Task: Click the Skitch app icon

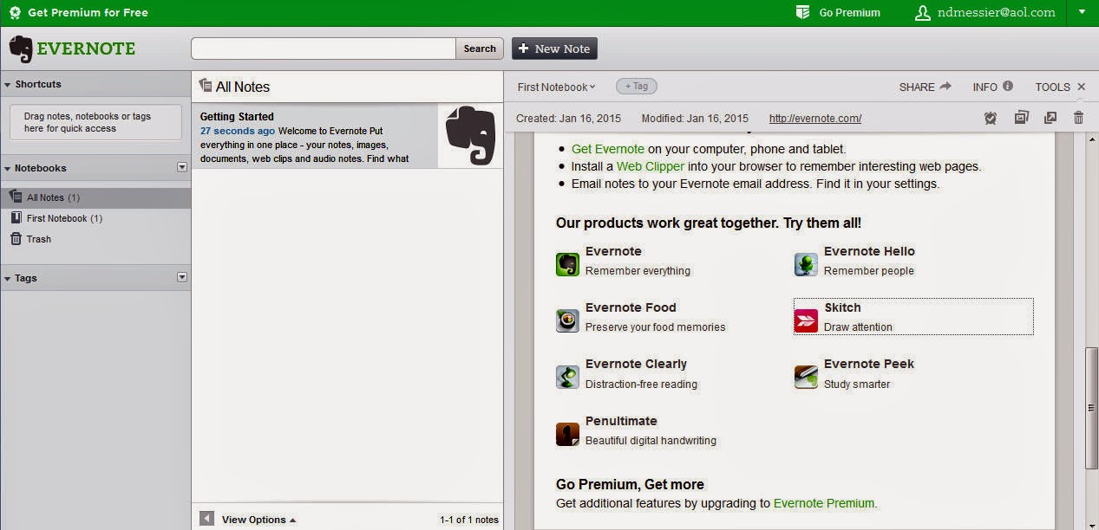Action: 806,320
